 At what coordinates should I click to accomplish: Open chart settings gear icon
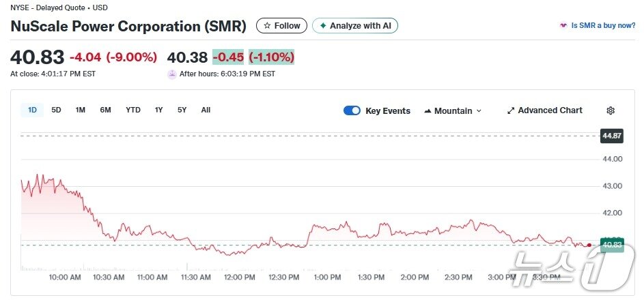(611, 110)
